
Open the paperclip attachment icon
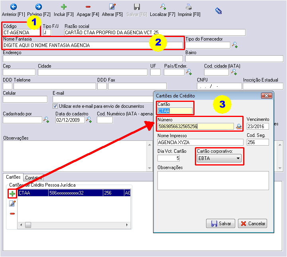pos(218,11)
